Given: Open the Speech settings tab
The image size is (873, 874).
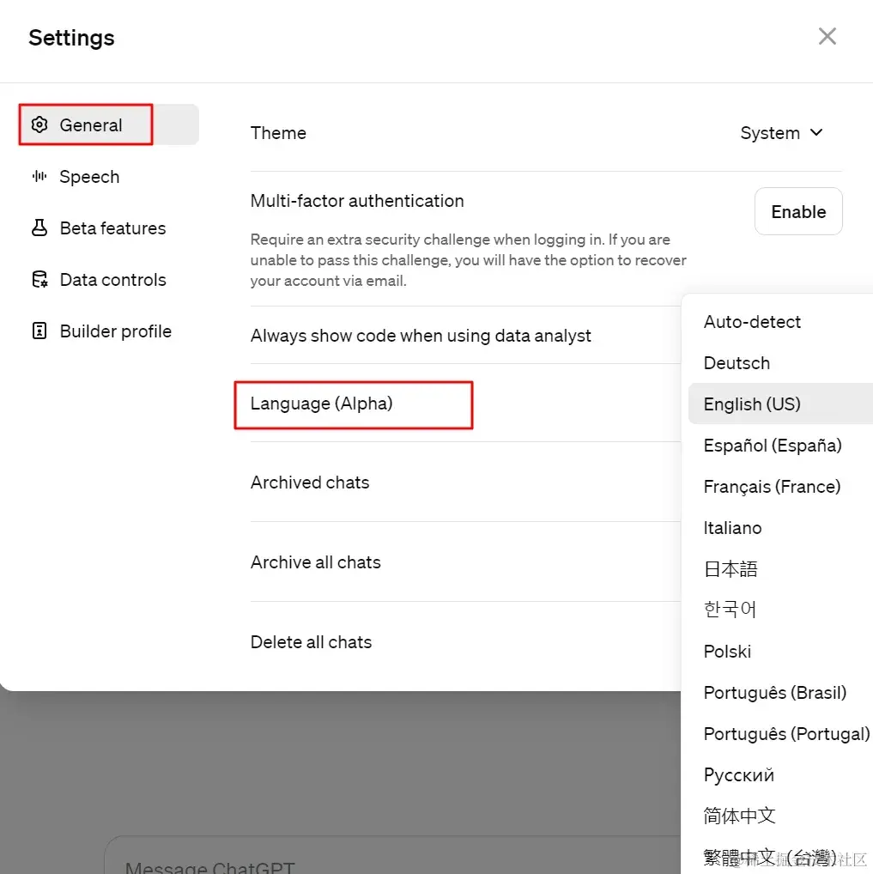Looking at the screenshot, I should pyautogui.click(x=89, y=177).
